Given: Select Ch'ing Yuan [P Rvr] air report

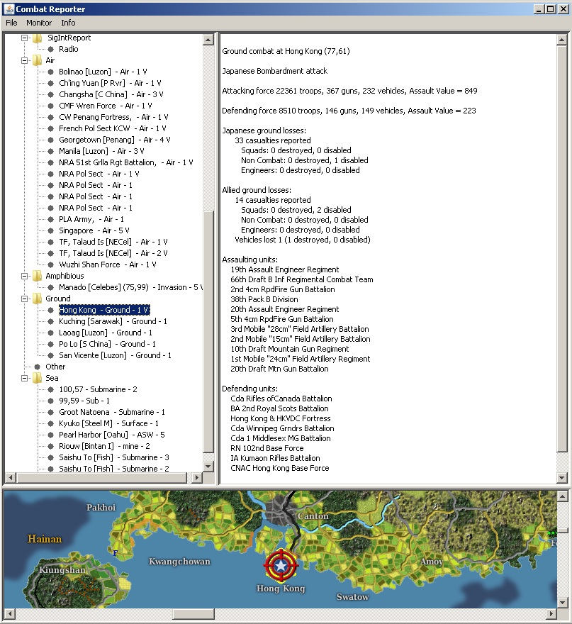Looking at the screenshot, I should coord(110,83).
